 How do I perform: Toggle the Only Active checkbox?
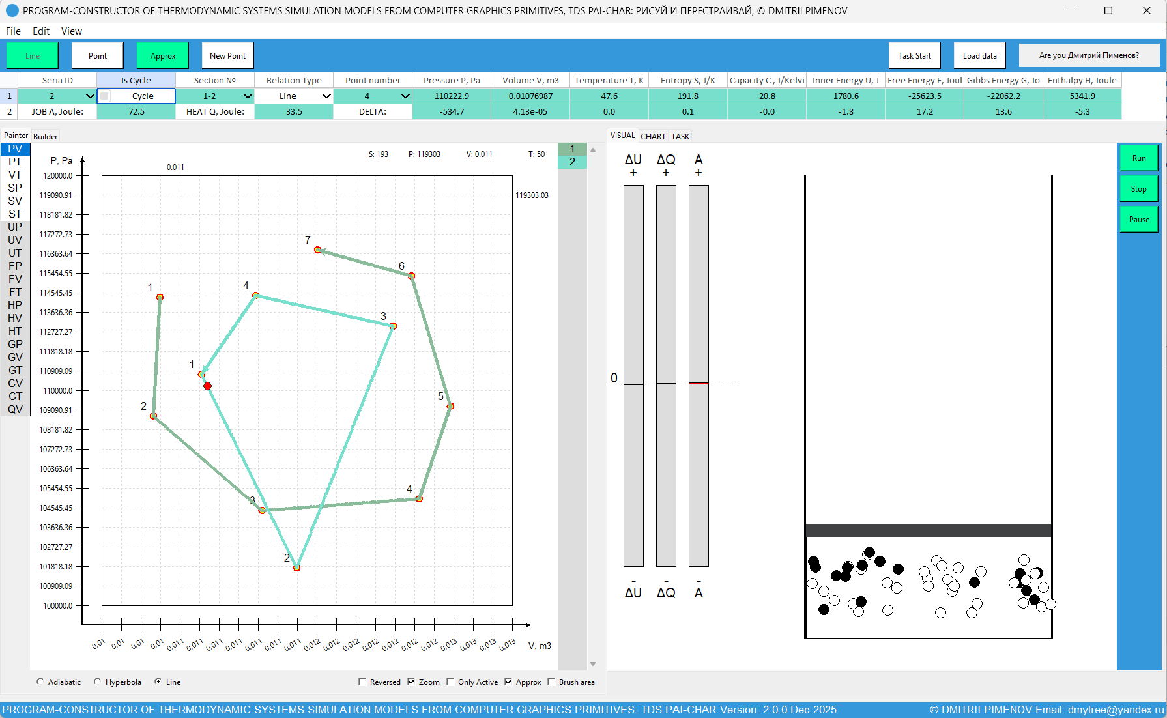coord(450,682)
